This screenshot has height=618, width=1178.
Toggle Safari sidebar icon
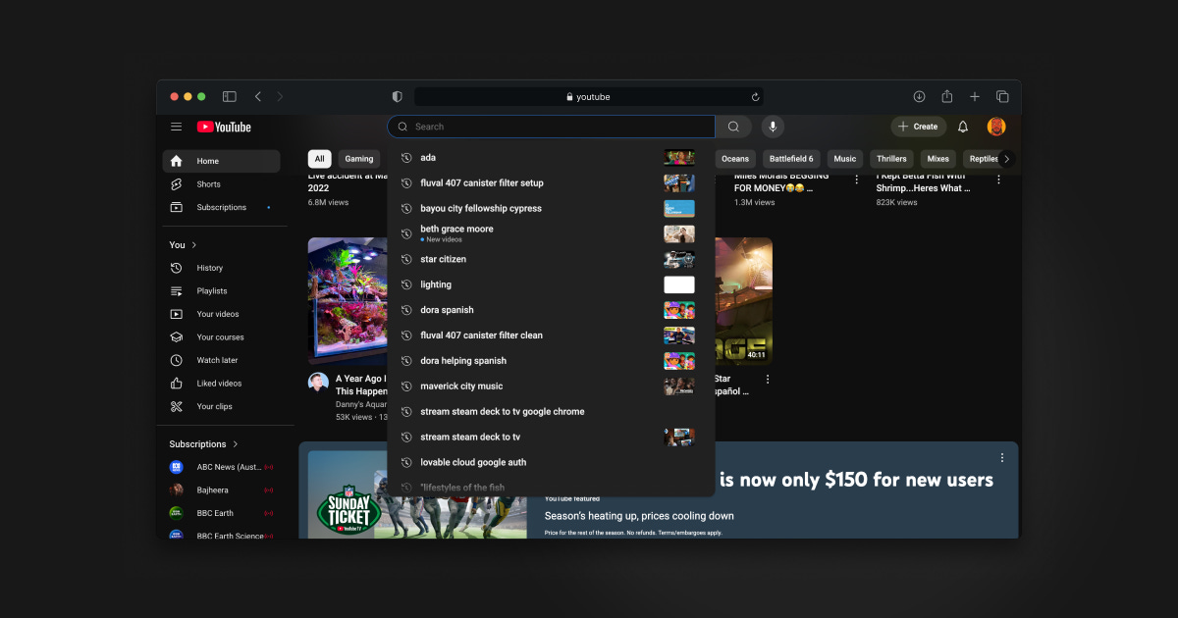229,96
